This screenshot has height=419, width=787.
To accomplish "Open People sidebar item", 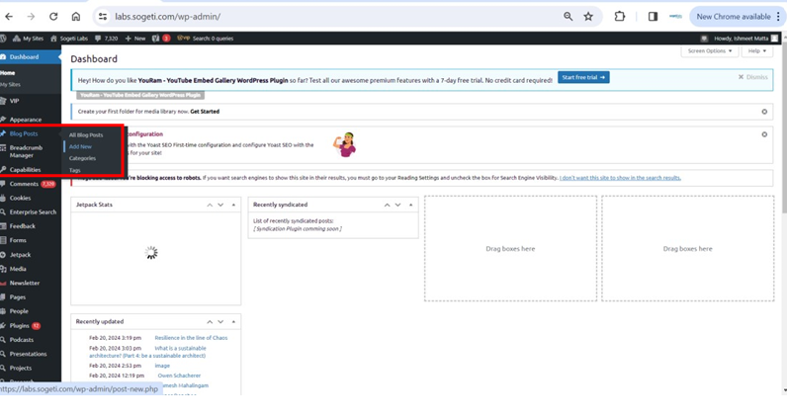I will pos(30,311).
